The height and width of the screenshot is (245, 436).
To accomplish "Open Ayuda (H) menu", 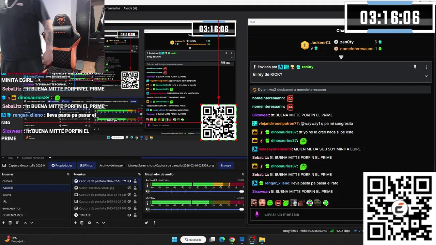I will pyautogui.click(x=130, y=8).
